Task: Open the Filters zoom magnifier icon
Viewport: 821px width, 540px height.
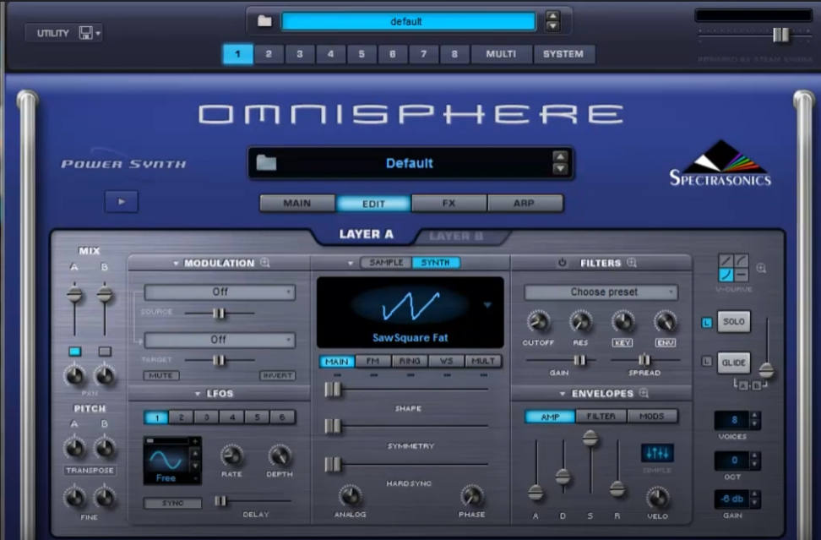Action: [633, 263]
